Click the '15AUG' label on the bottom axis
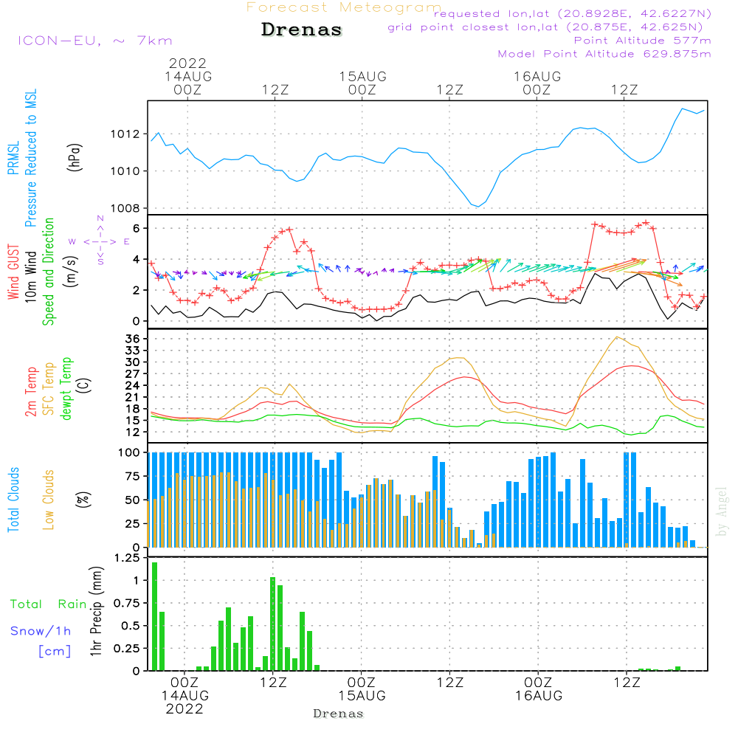 click(x=362, y=696)
